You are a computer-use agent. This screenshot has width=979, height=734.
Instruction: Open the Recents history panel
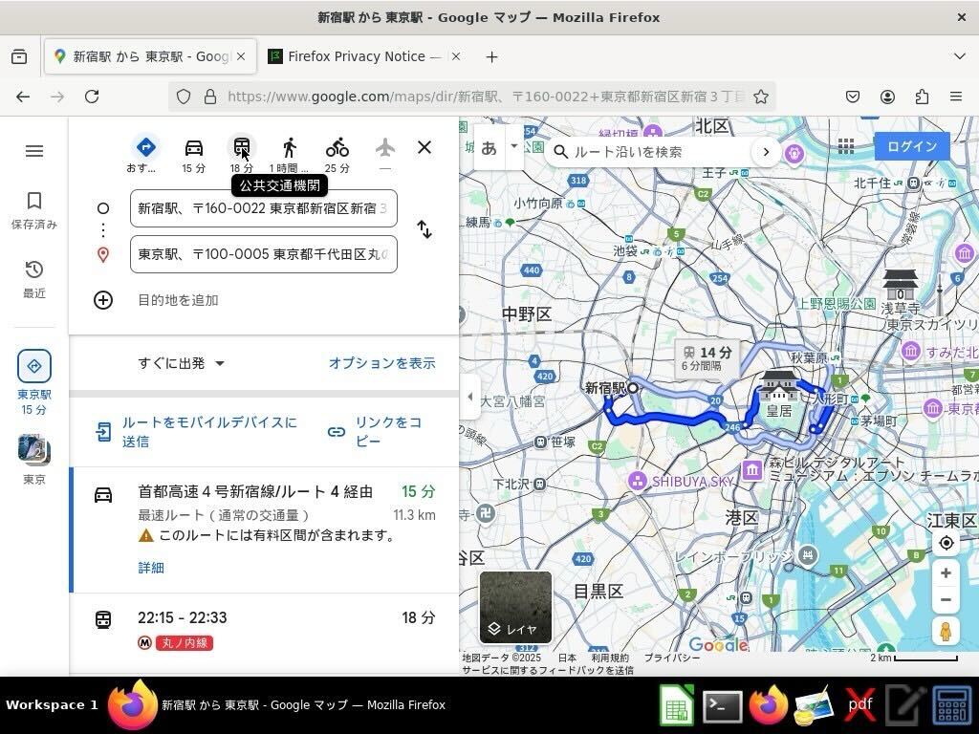[x=34, y=279]
